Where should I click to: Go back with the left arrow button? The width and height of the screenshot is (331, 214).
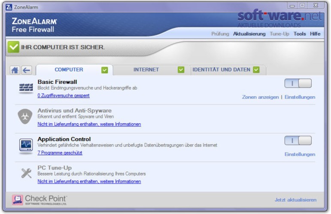point(27,70)
